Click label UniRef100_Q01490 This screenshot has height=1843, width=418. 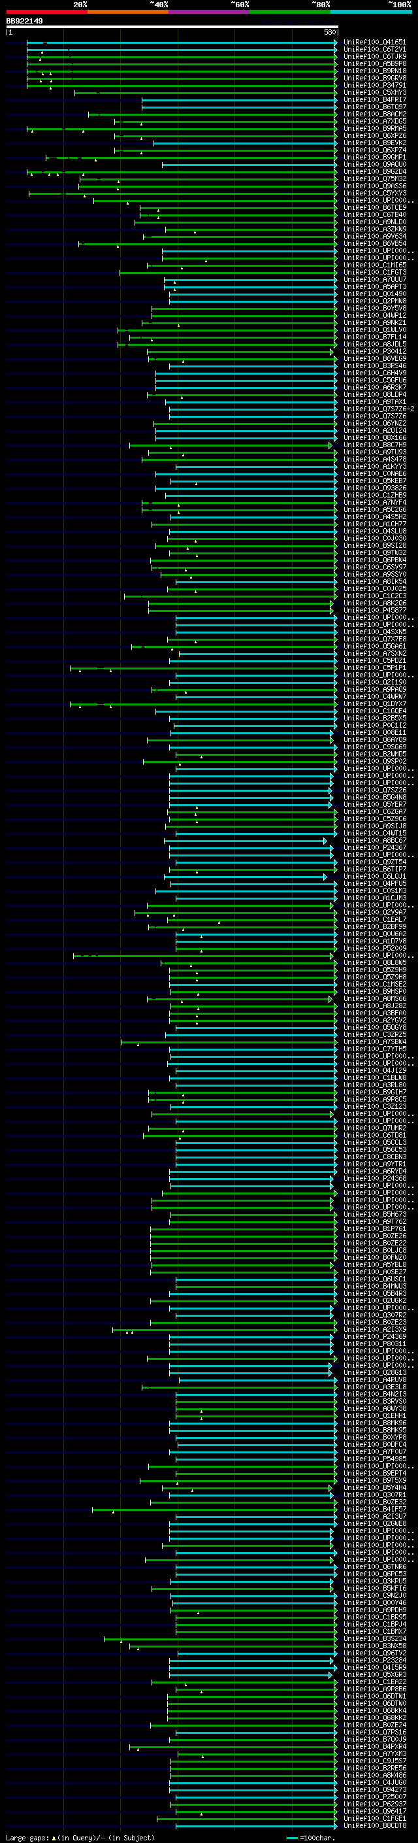[x=374, y=294]
